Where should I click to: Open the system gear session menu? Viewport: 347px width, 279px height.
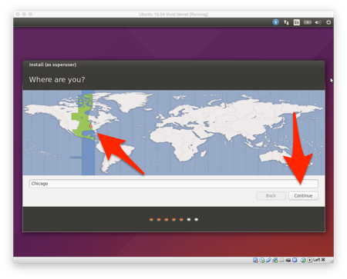[328, 22]
